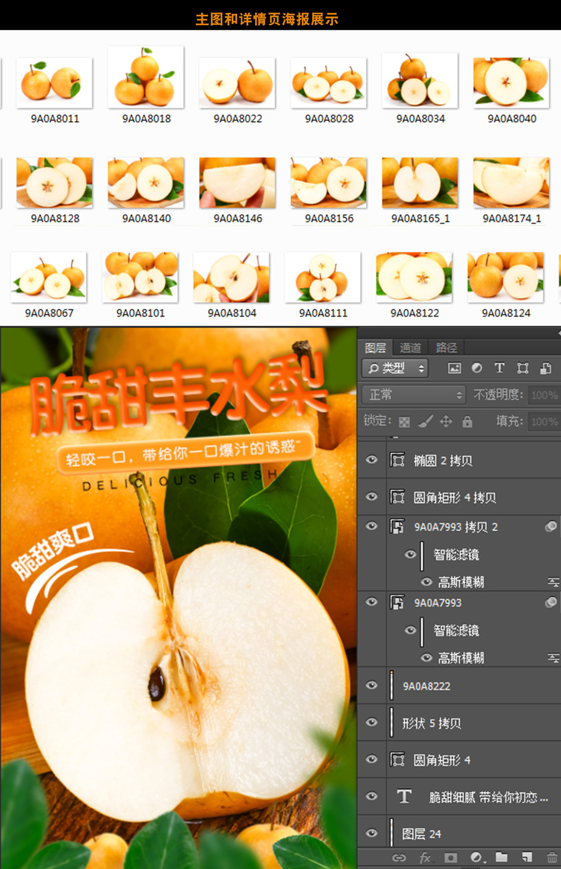Lock layer position move icon

click(x=446, y=422)
